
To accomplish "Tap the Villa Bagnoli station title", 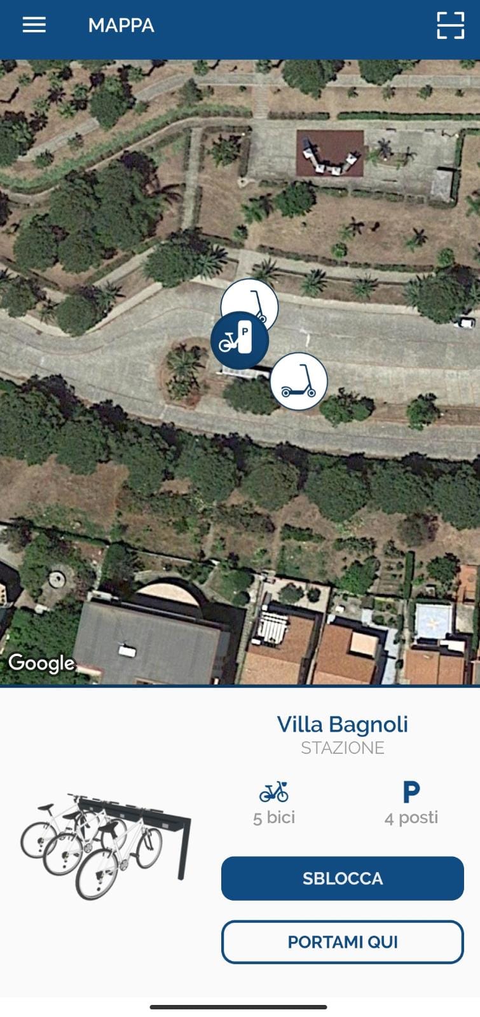I will coord(343,724).
